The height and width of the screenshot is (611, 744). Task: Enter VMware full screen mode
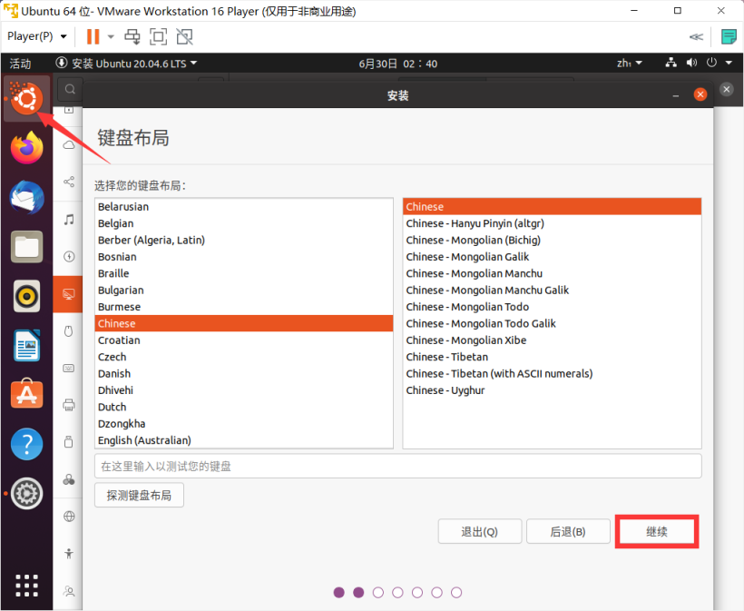(x=159, y=36)
